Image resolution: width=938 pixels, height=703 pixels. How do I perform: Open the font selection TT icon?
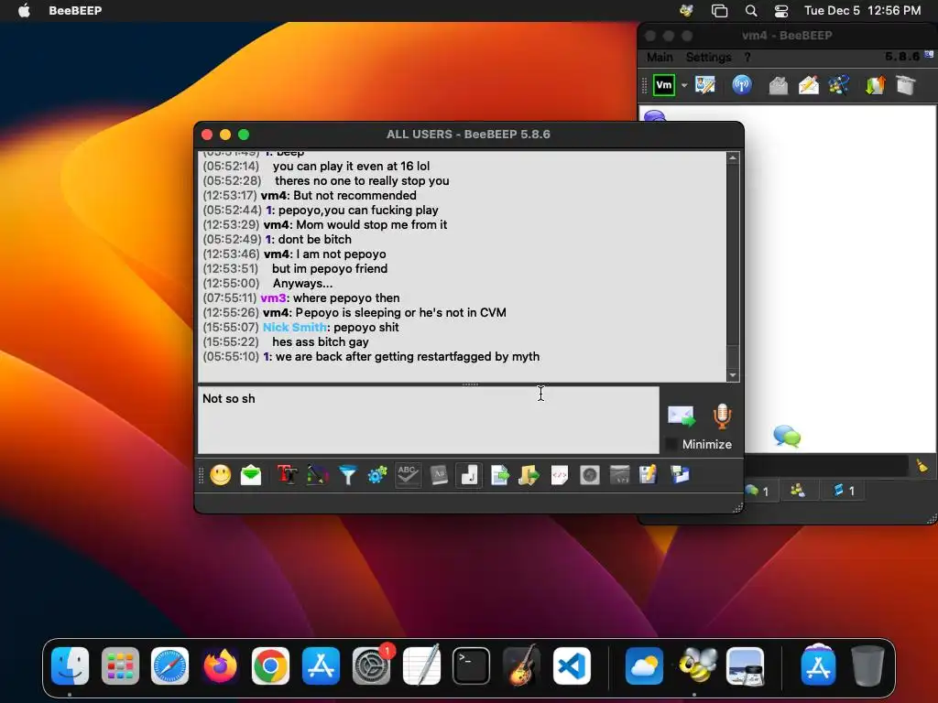tap(288, 475)
